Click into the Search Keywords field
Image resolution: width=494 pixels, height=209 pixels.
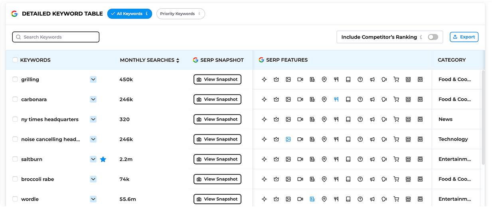[x=56, y=37]
